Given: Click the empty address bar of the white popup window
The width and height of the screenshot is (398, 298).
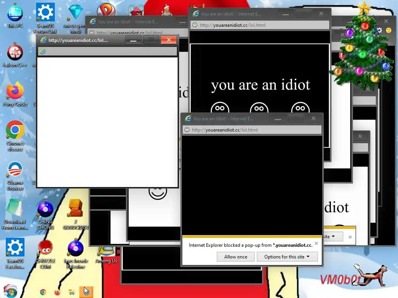Looking at the screenshot, I should (107, 51).
